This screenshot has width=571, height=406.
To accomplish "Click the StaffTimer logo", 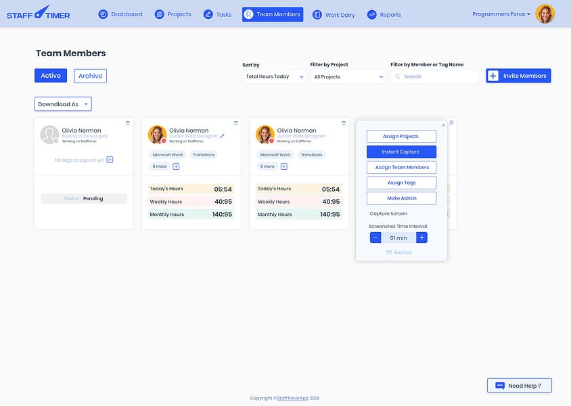I will tap(39, 13).
